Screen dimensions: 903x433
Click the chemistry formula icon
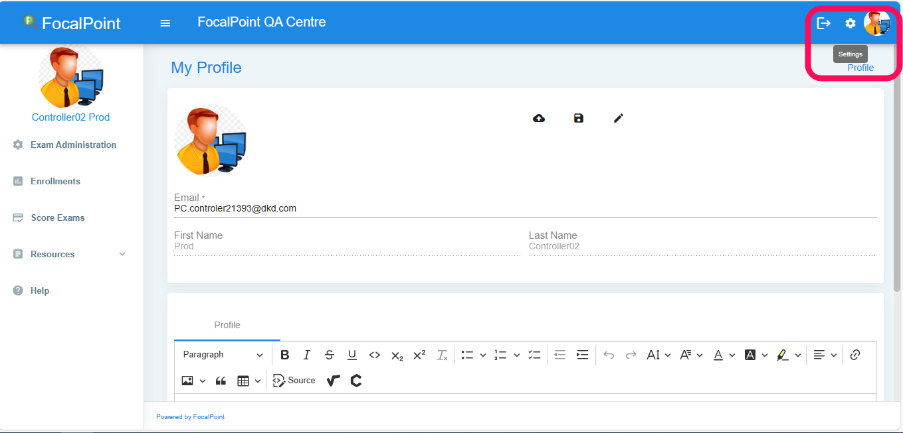[x=356, y=381]
